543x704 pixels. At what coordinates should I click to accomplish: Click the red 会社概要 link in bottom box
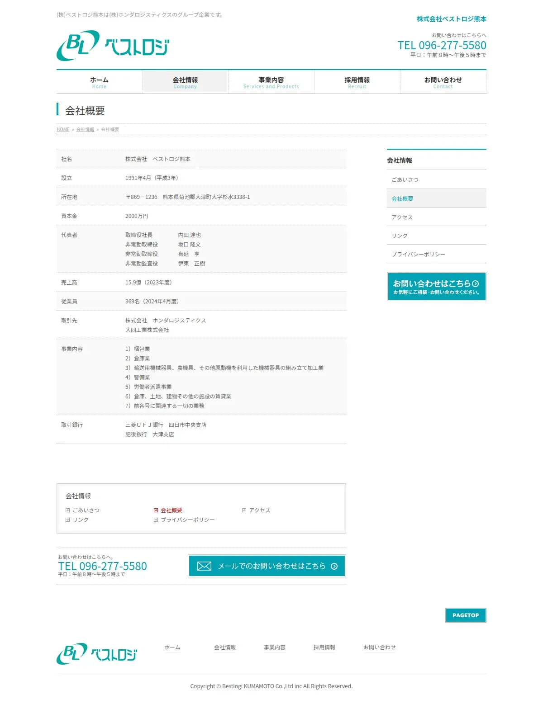coord(171,510)
